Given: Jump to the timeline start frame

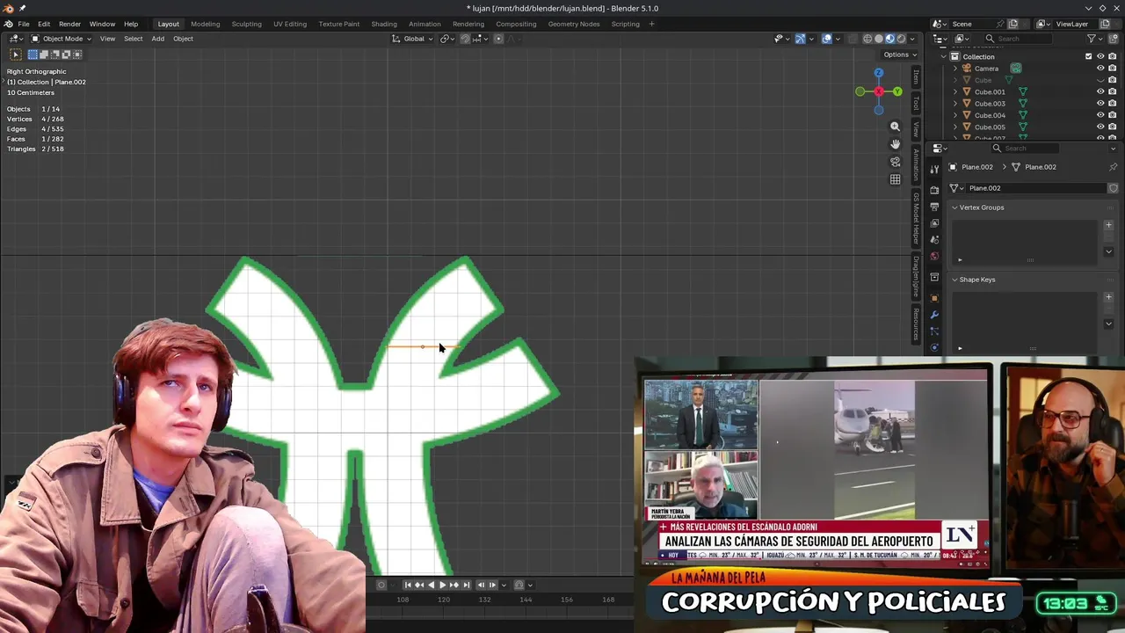Looking at the screenshot, I should [x=407, y=585].
